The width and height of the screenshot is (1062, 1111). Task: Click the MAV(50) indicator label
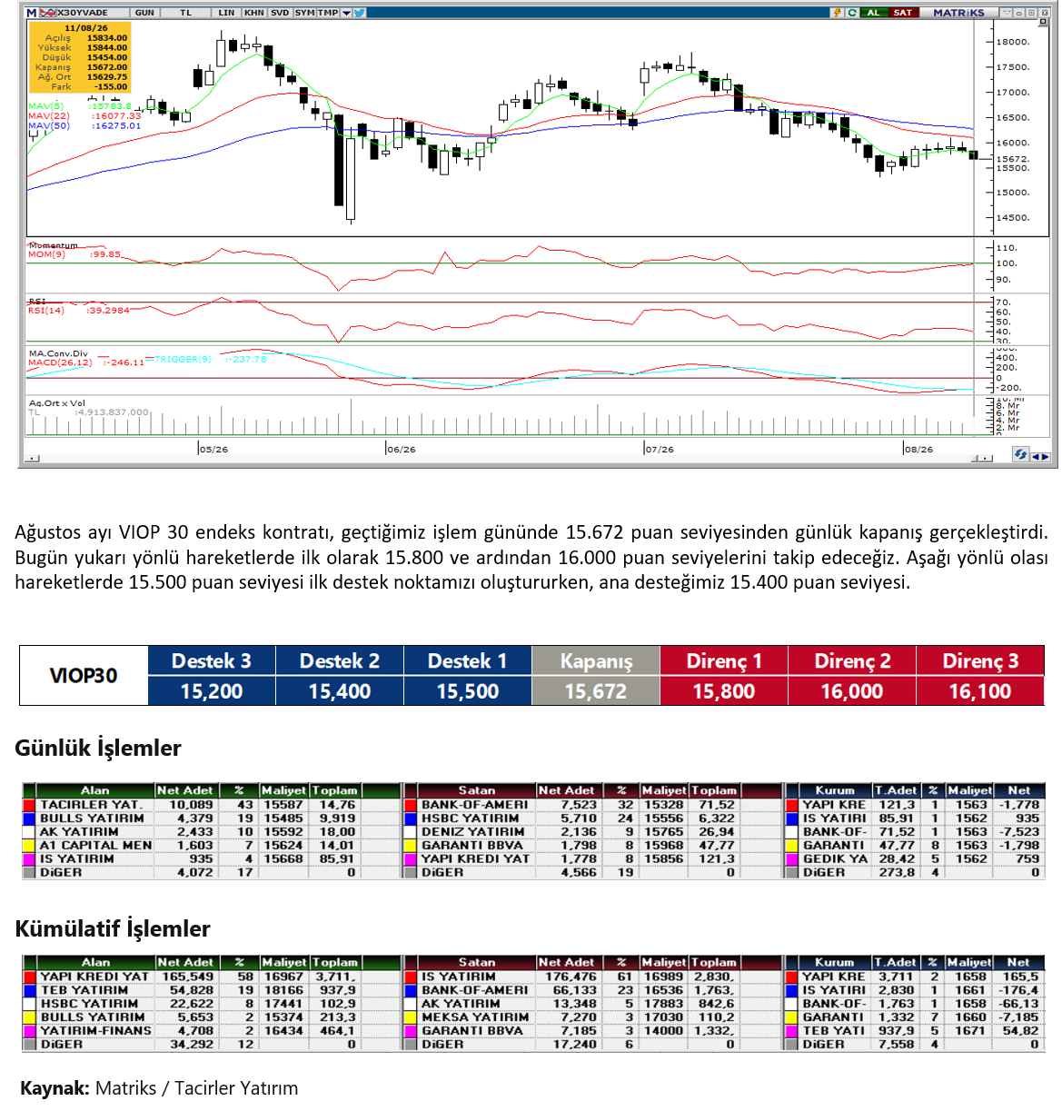point(49,126)
